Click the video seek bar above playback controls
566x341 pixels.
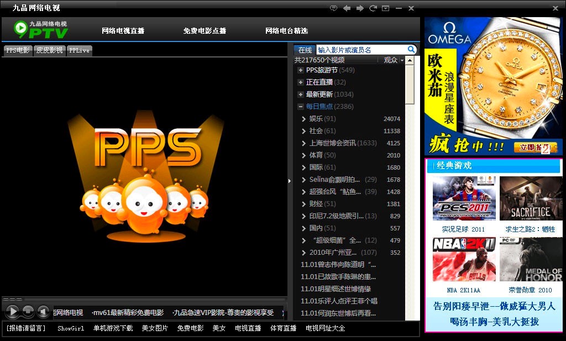pos(144,300)
